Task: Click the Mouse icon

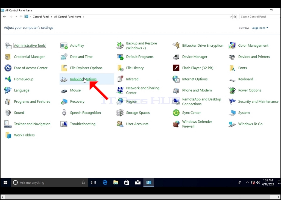Action: 64,91
